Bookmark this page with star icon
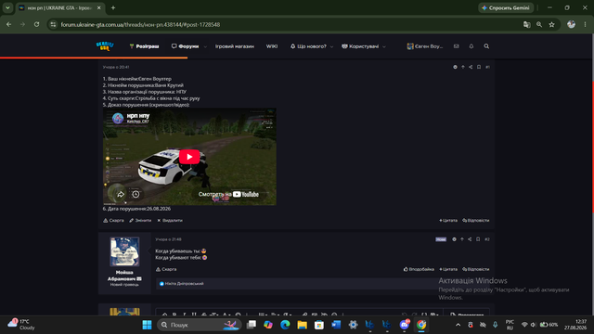The image size is (594, 334). tap(551, 25)
